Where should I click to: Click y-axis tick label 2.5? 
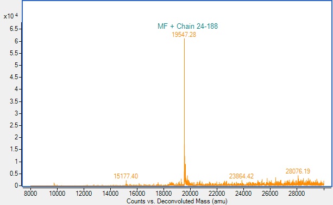coord(14,125)
